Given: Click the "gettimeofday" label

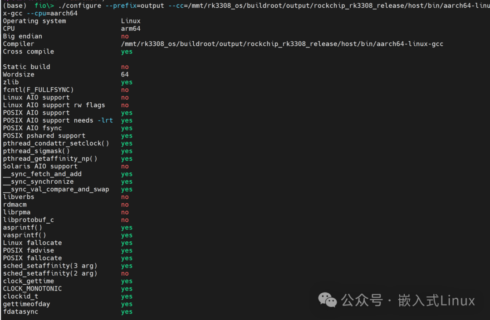Looking at the screenshot, I should [27, 304].
